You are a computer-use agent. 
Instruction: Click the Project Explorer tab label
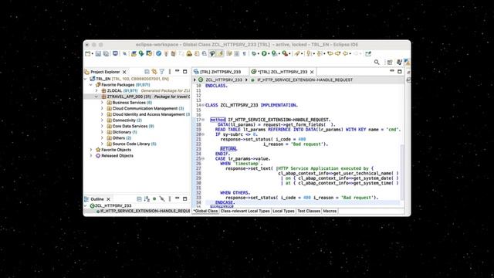(x=105, y=72)
